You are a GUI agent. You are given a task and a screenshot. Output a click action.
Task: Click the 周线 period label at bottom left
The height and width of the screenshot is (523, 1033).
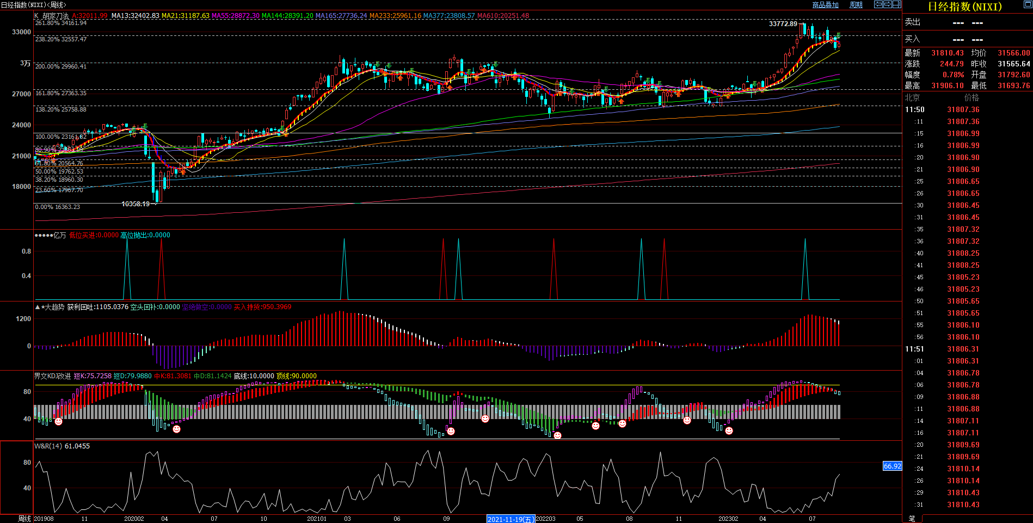click(24, 519)
